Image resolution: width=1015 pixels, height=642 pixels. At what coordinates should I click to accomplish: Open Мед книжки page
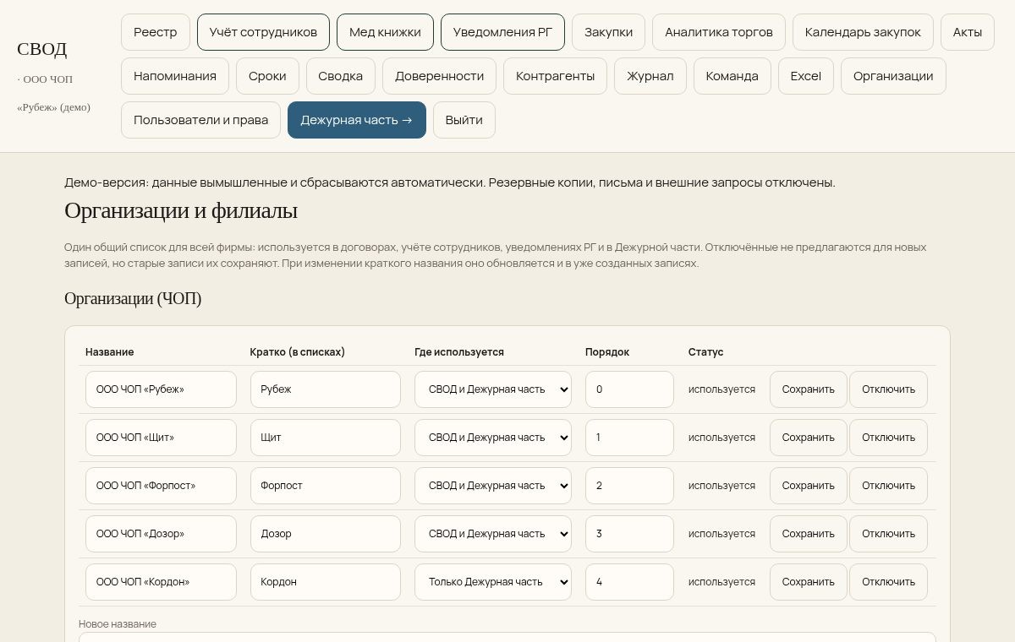tap(385, 32)
